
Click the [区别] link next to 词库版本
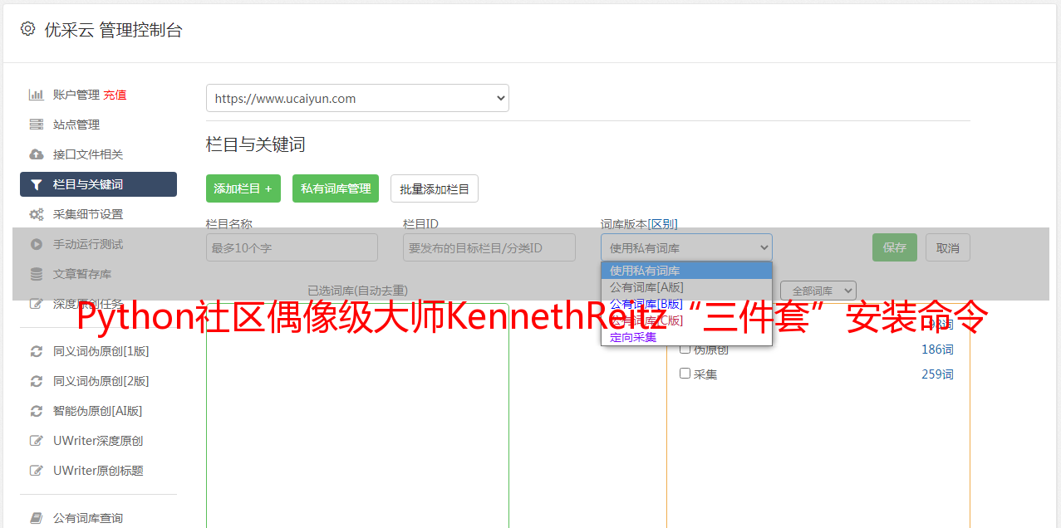[663, 224]
